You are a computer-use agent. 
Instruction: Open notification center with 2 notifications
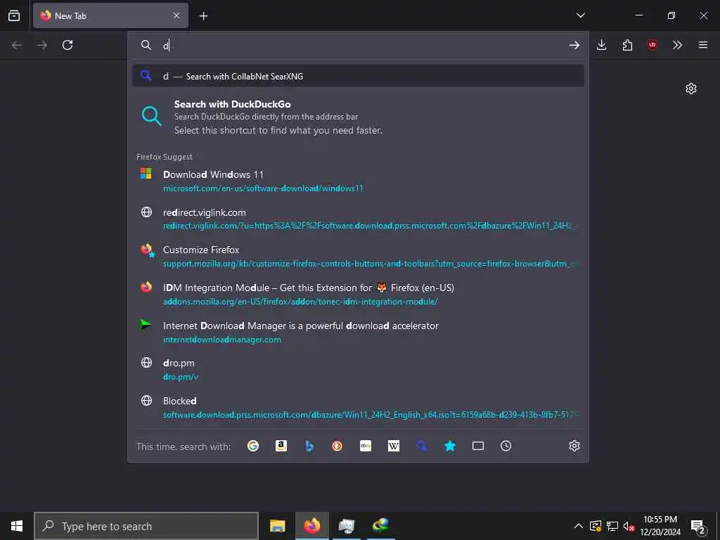pos(698,527)
